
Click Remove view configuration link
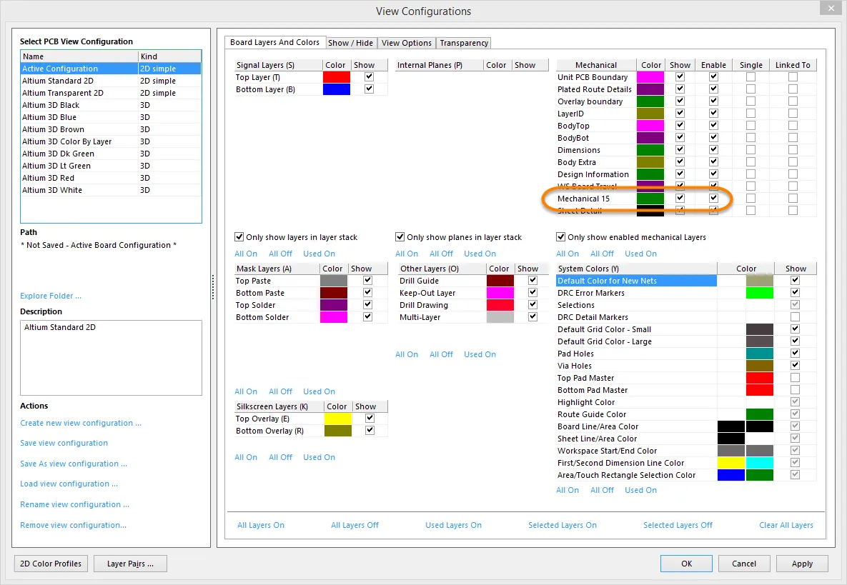tap(73, 525)
